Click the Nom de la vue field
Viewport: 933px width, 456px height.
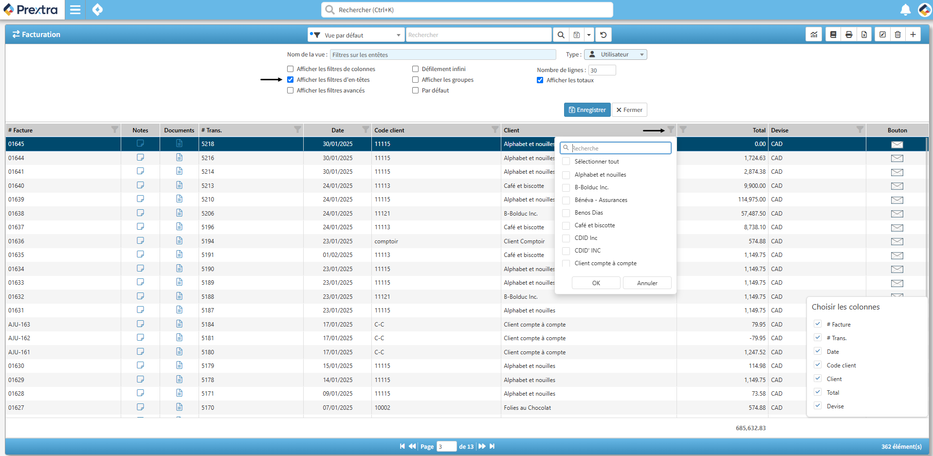443,55
